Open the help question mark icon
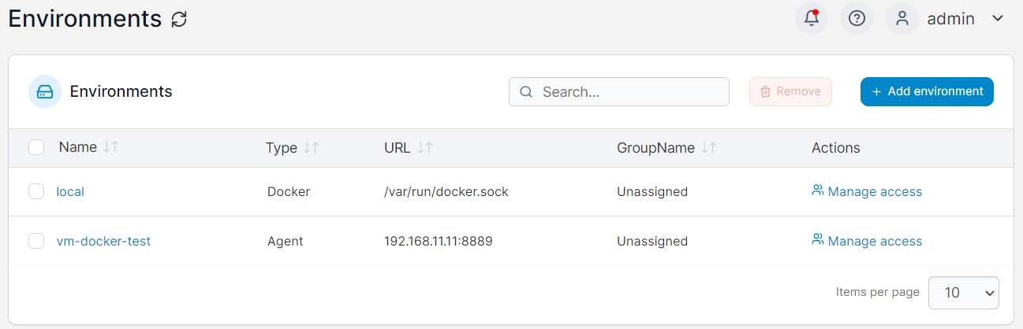The width and height of the screenshot is (1023, 329). coord(857,18)
